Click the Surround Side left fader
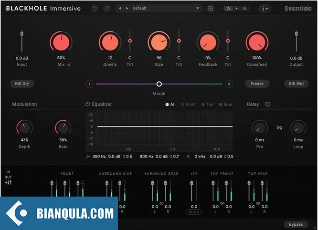Image resolution: width=318 pixels, height=230 pixels. click(x=107, y=183)
